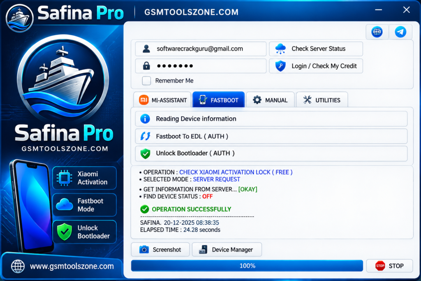Click the phone icon on the Fastboot tab
The height and width of the screenshot is (281, 421).
(x=203, y=100)
